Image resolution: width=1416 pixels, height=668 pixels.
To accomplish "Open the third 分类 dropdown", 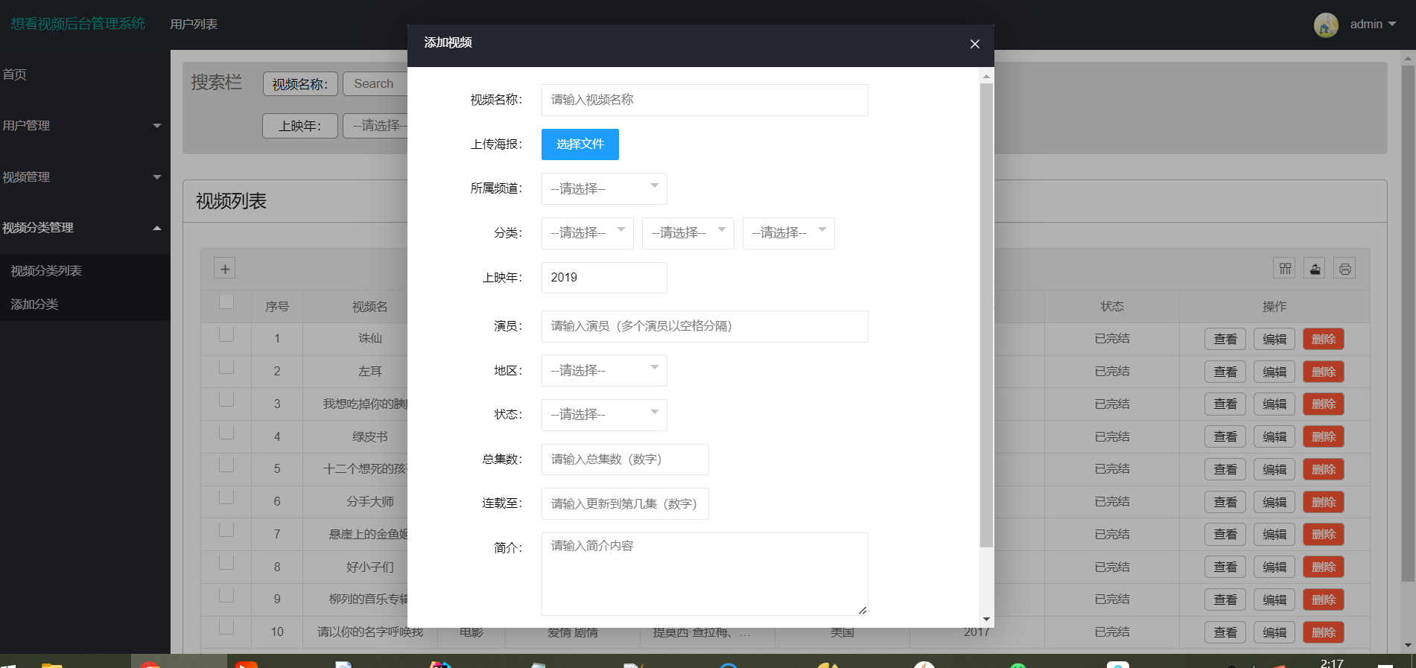I will 788,233.
